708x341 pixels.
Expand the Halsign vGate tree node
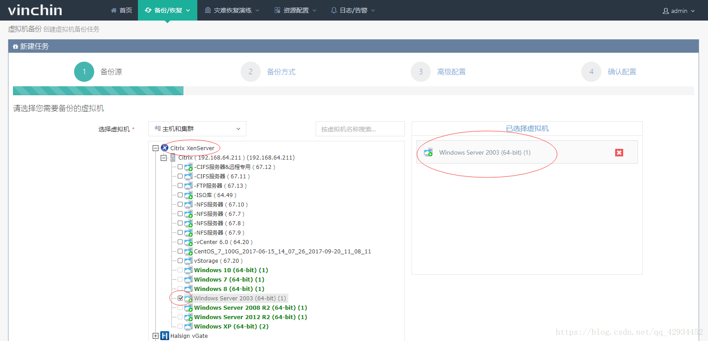click(155, 336)
